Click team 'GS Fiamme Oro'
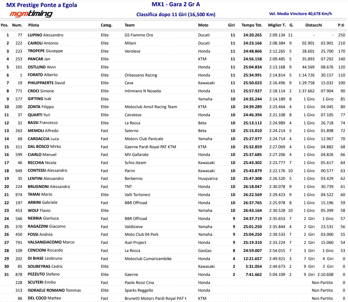The height and width of the screenshot is (302, 348). (139, 35)
